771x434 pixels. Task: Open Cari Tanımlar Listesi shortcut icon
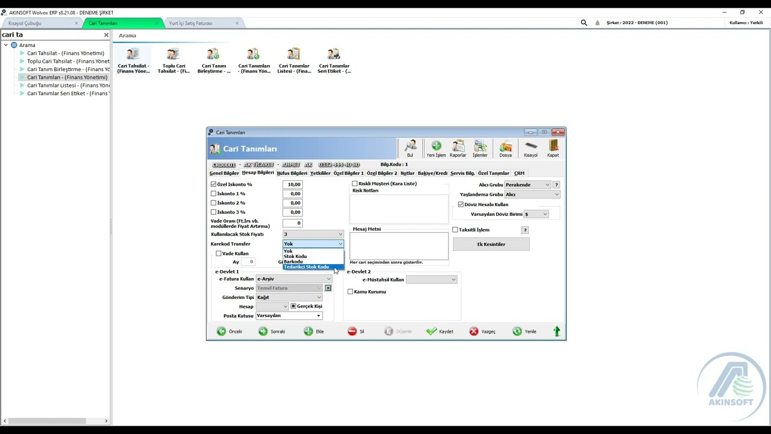pos(294,61)
